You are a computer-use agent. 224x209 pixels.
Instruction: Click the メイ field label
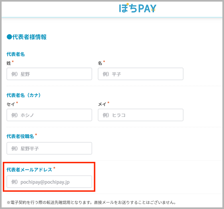tap(102, 104)
